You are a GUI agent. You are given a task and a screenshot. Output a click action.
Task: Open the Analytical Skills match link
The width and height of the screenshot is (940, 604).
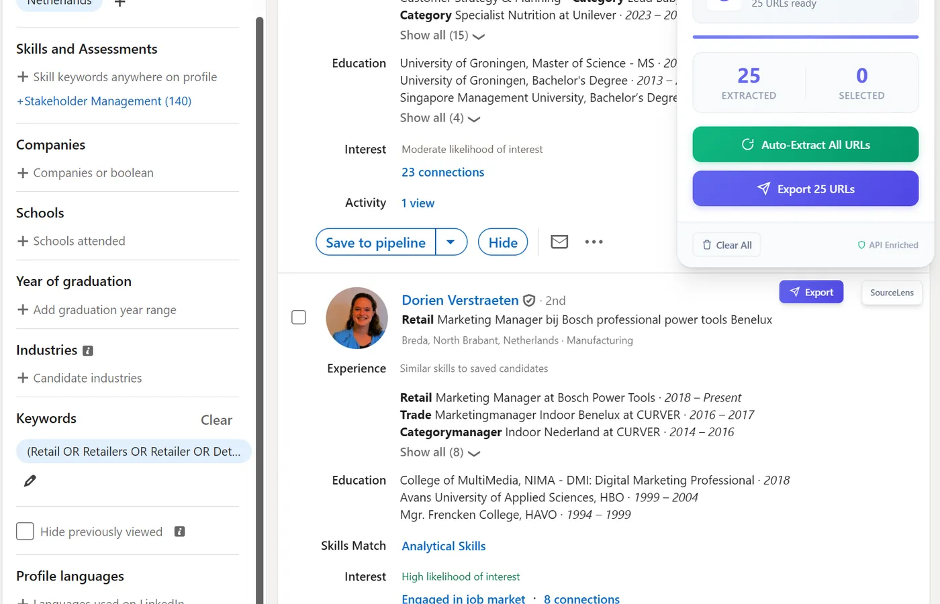[443, 546]
